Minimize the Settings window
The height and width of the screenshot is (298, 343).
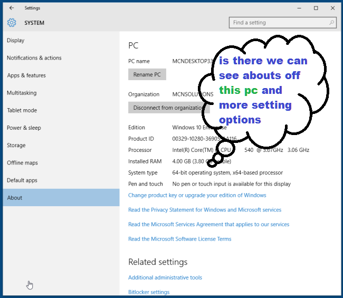[x=299, y=8]
